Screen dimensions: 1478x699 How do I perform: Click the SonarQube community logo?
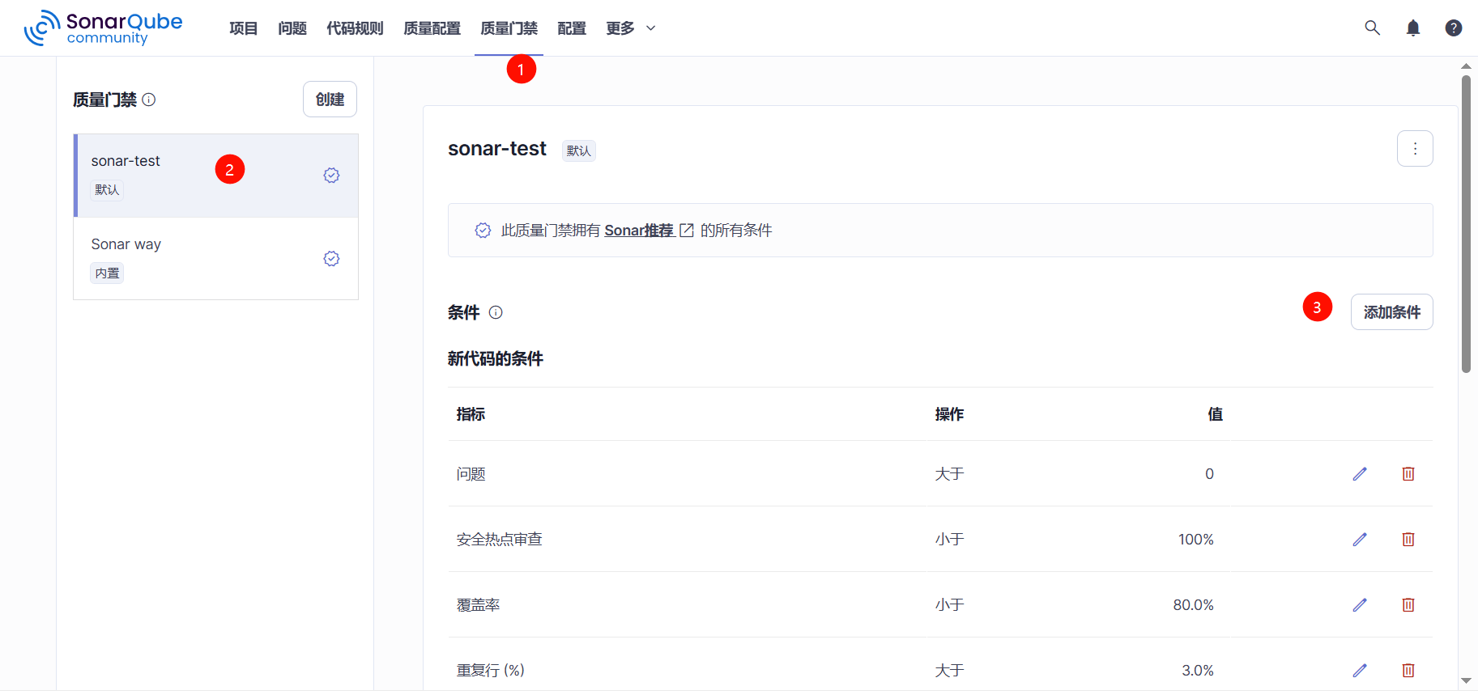pyautogui.click(x=104, y=28)
